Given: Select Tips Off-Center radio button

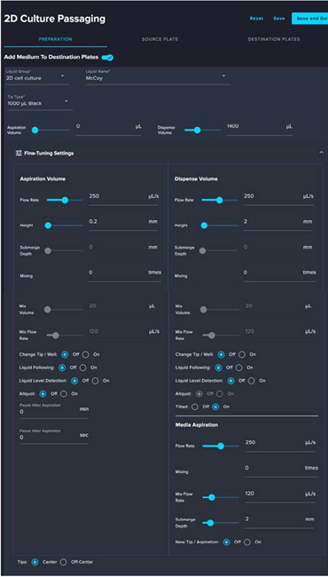Looking at the screenshot, I should click(63, 562).
